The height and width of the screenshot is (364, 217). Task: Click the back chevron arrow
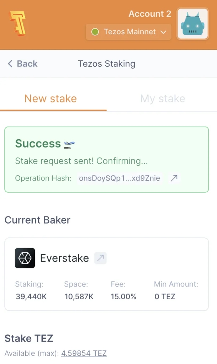click(10, 64)
